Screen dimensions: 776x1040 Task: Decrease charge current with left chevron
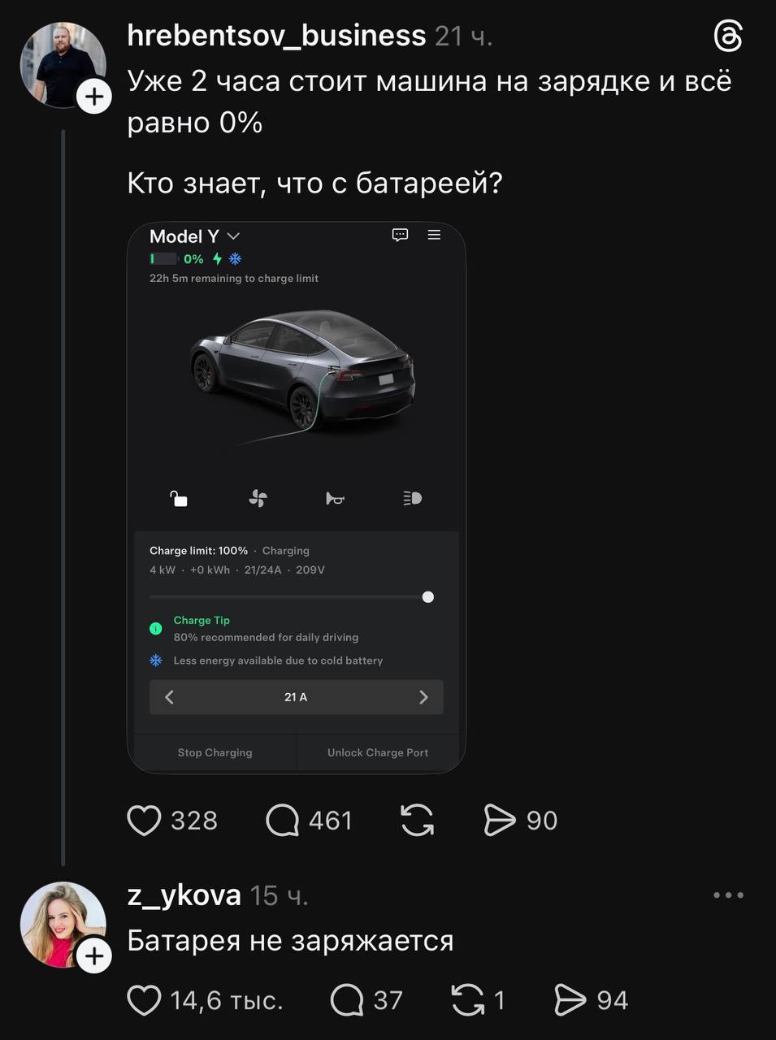coord(169,697)
